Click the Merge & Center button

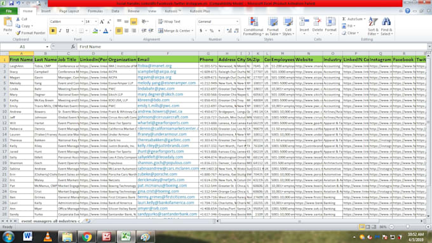[x=176, y=31]
